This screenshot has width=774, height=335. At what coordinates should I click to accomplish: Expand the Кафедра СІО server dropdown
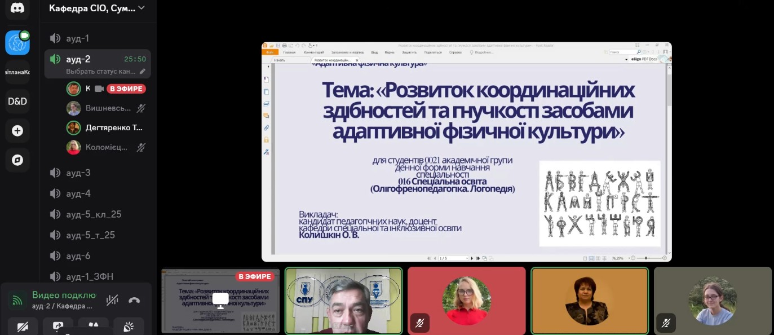[141, 8]
